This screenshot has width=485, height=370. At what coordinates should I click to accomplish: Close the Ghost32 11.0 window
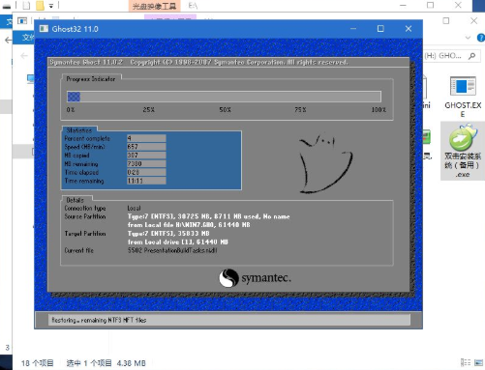[x=409, y=29]
